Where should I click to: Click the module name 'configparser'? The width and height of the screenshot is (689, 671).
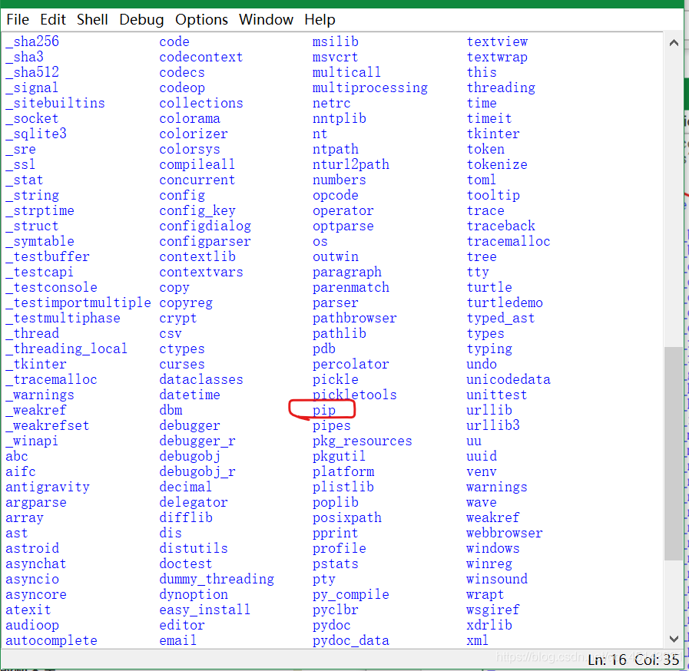[x=205, y=241]
